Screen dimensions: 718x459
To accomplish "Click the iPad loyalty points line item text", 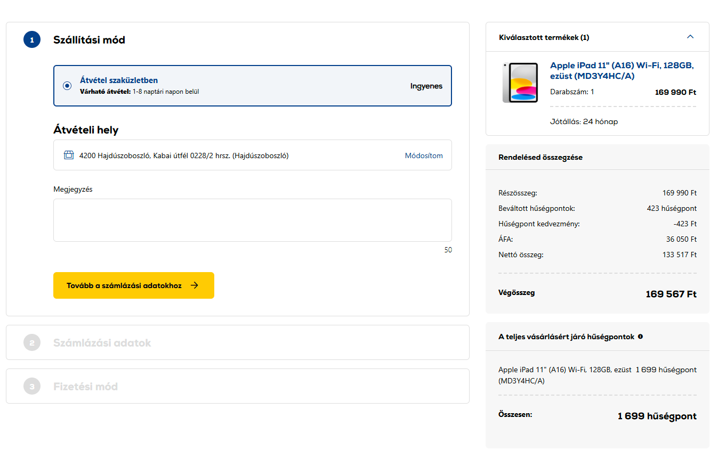I will coord(565,375).
